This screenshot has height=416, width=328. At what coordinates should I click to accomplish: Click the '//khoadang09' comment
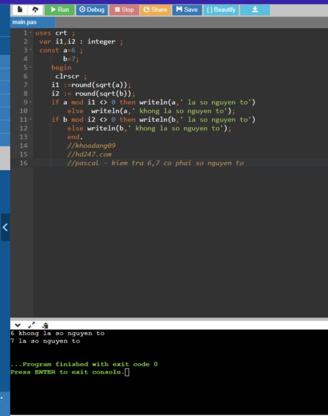point(91,146)
